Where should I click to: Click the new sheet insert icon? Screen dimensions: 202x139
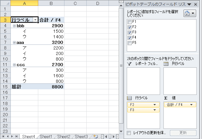click(96, 137)
